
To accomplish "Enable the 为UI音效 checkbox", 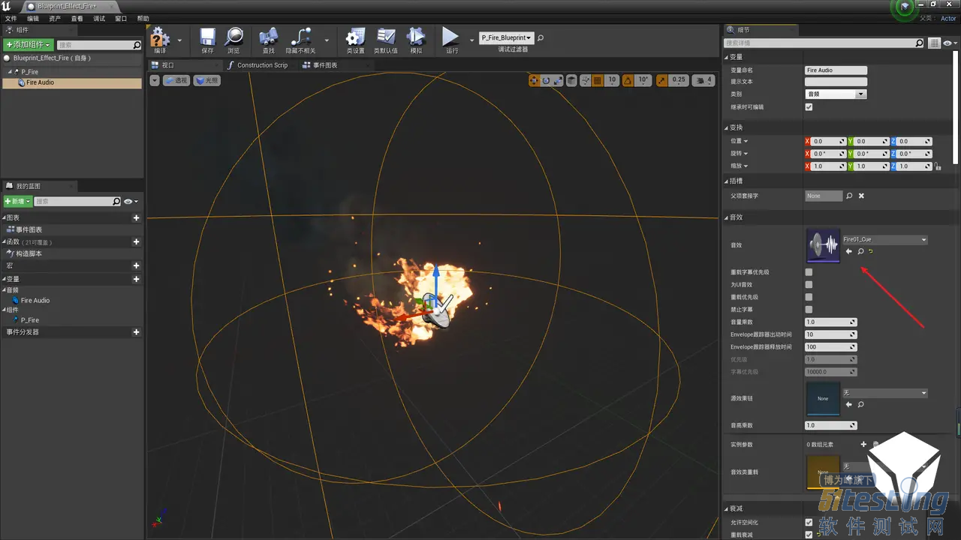I will [x=809, y=284].
